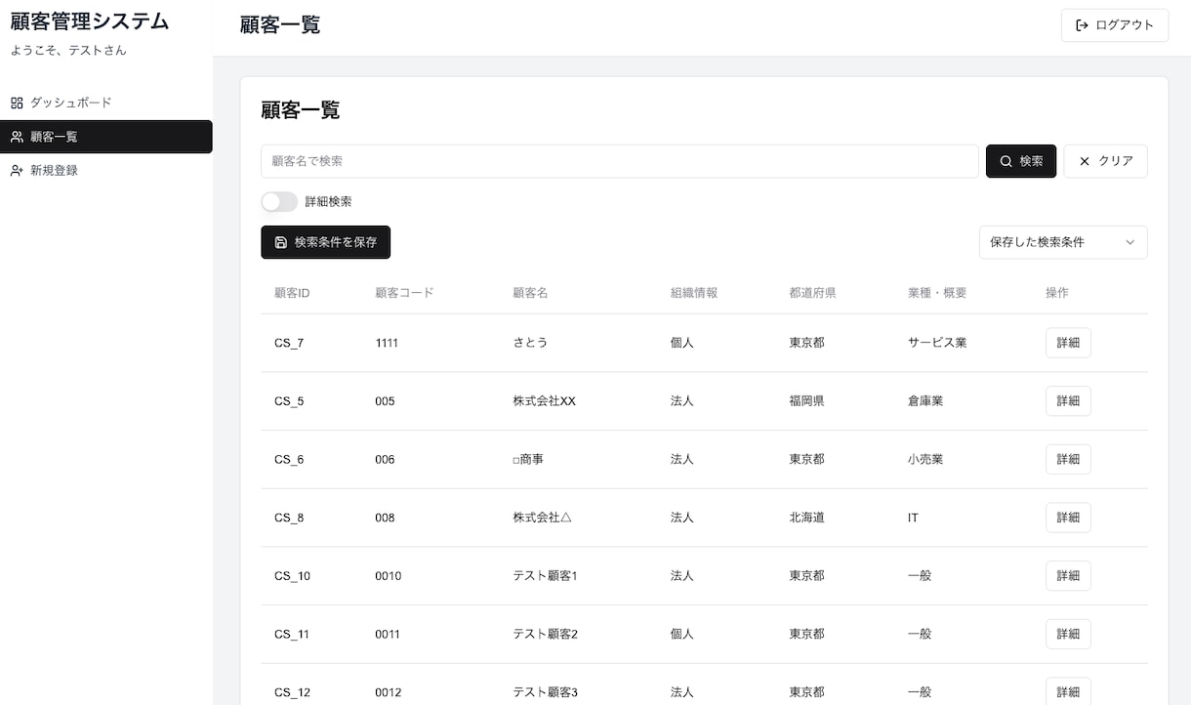The height and width of the screenshot is (705, 1191).
Task: Click customer name テスト顧客1
Action: click(x=546, y=576)
